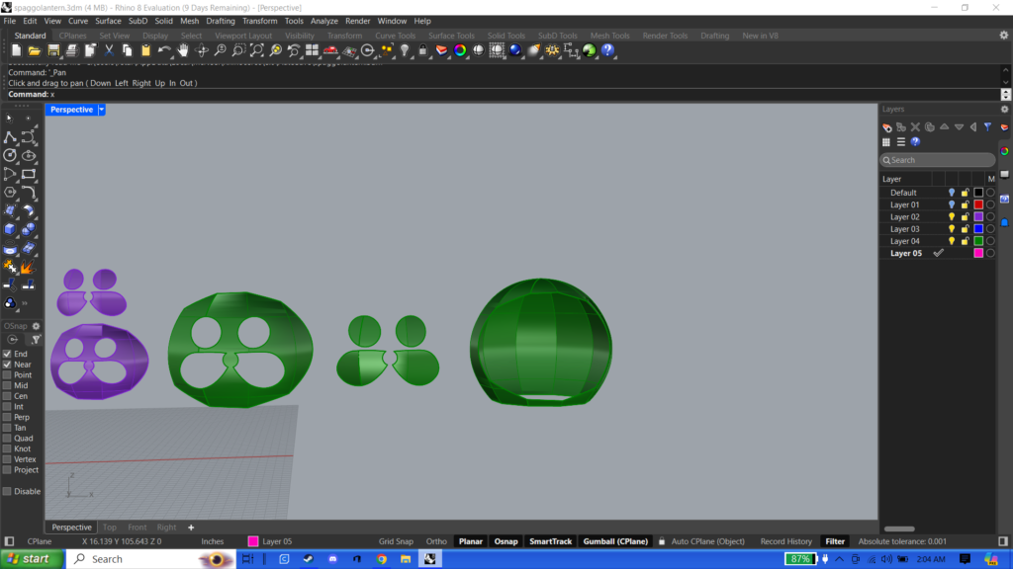Open the toolbar options gear at top right
Image resolution: width=1013 pixels, height=569 pixels.
(x=1004, y=36)
